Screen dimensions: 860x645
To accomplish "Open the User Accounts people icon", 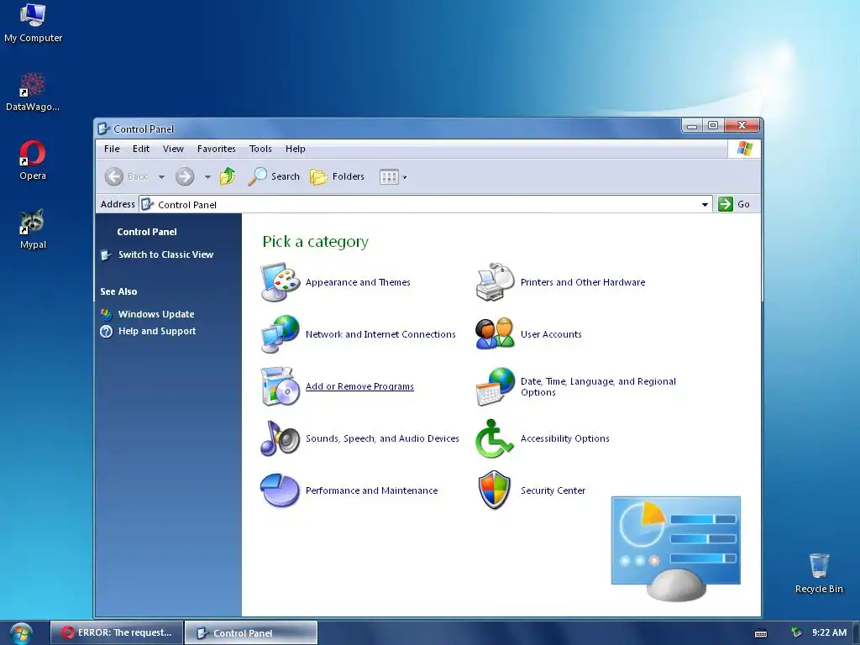I will pos(496,334).
